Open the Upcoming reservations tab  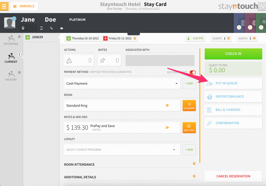click(11, 40)
